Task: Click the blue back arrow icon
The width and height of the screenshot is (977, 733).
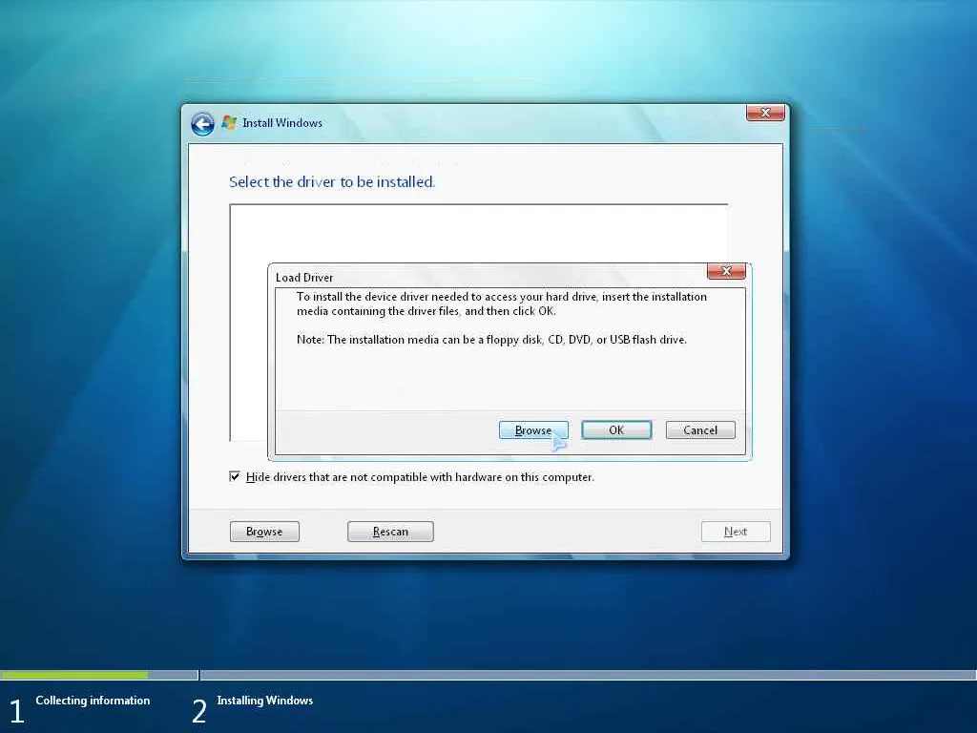Action: pyautogui.click(x=202, y=123)
